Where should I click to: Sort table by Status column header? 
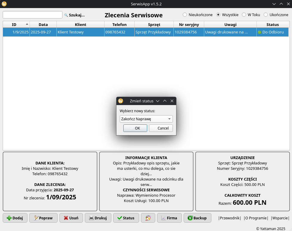[x=272, y=24]
